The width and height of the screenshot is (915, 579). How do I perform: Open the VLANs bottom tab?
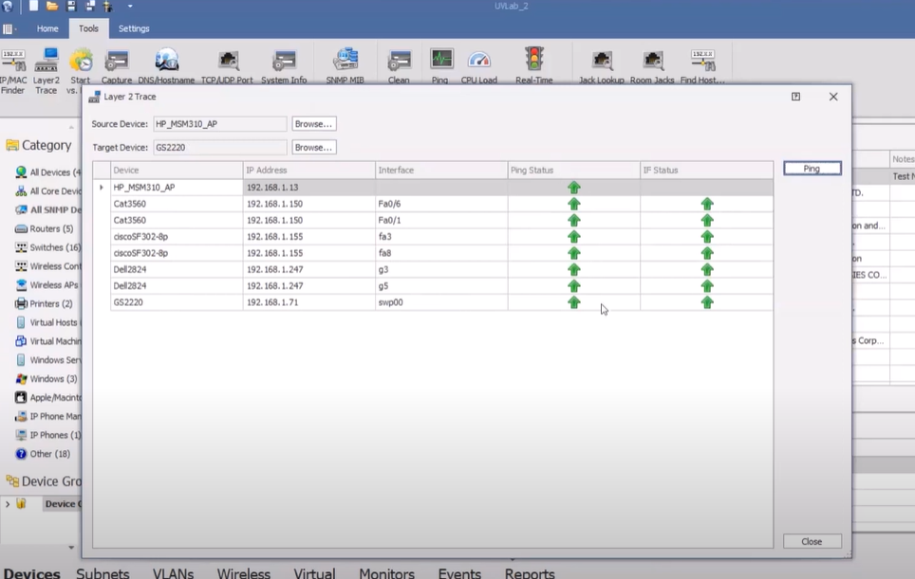click(x=174, y=572)
